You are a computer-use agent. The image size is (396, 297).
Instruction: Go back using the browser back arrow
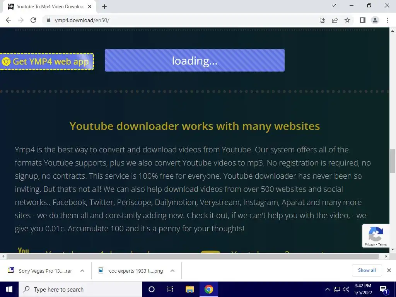click(x=9, y=20)
